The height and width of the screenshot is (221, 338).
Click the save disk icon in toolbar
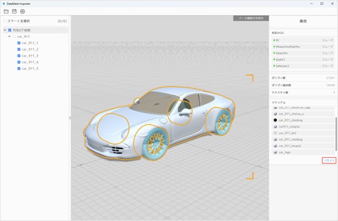pyautogui.click(x=14, y=12)
